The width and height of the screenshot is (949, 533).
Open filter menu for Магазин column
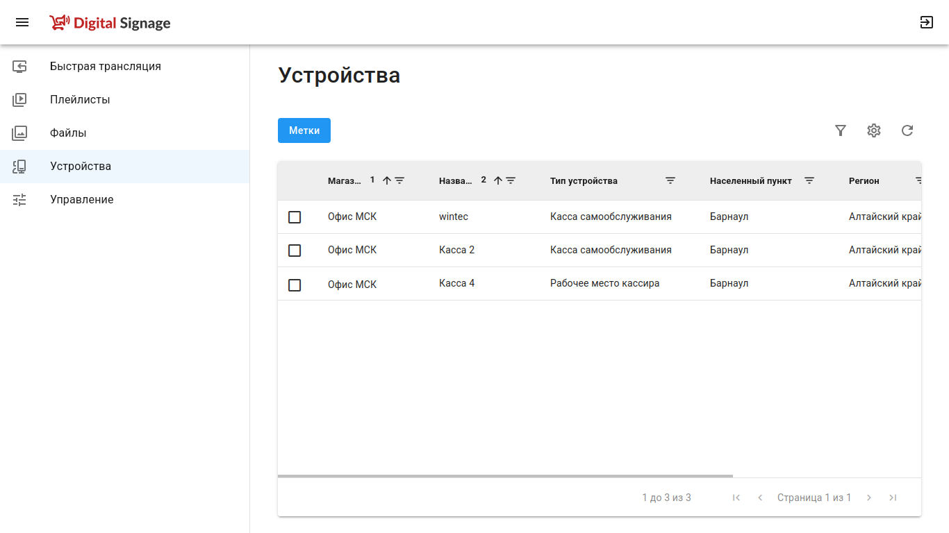[400, 180]
